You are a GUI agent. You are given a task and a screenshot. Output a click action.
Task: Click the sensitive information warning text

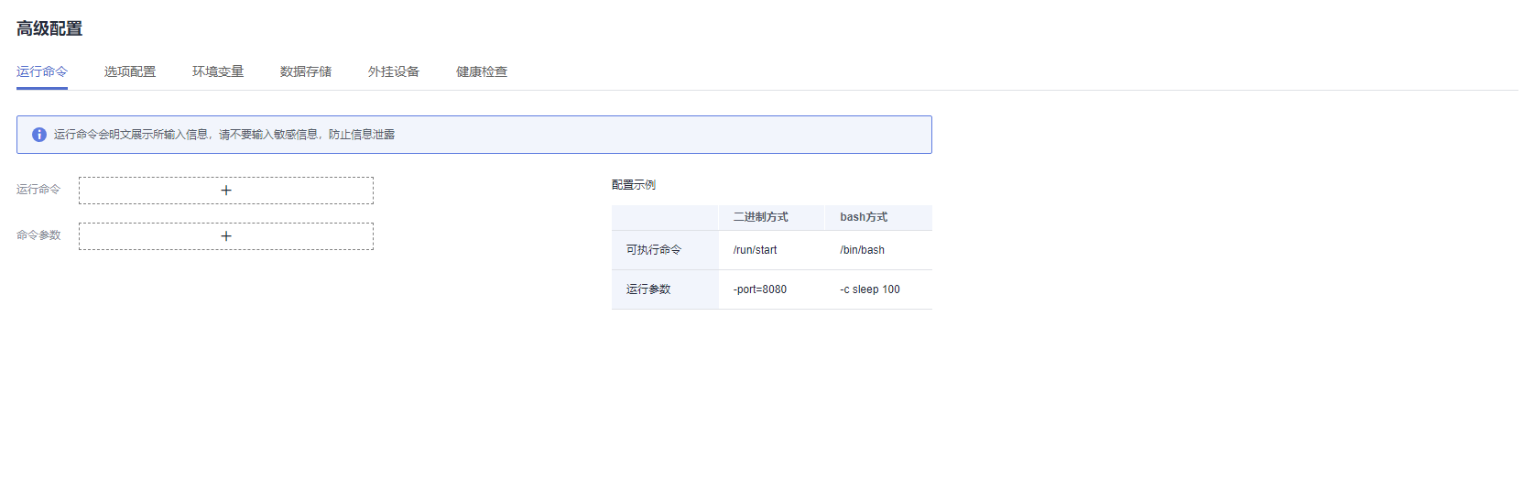tap(224, 135)
